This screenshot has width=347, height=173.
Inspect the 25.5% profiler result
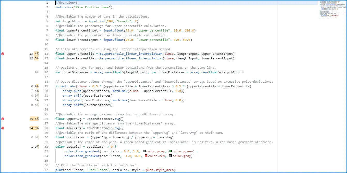point(34,119)
